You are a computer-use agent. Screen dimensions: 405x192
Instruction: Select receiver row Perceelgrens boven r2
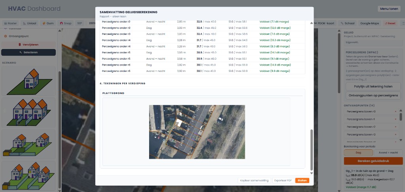click(371, 127)
